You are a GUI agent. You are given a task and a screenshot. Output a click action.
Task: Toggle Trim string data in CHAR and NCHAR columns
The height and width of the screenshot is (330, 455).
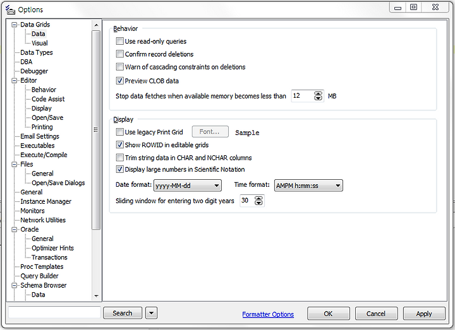click(x=120, y=158)
